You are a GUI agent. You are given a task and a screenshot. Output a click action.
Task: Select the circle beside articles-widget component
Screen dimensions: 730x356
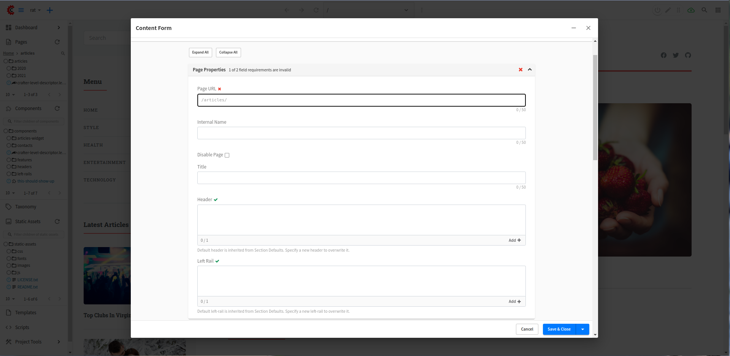point(9,138)
